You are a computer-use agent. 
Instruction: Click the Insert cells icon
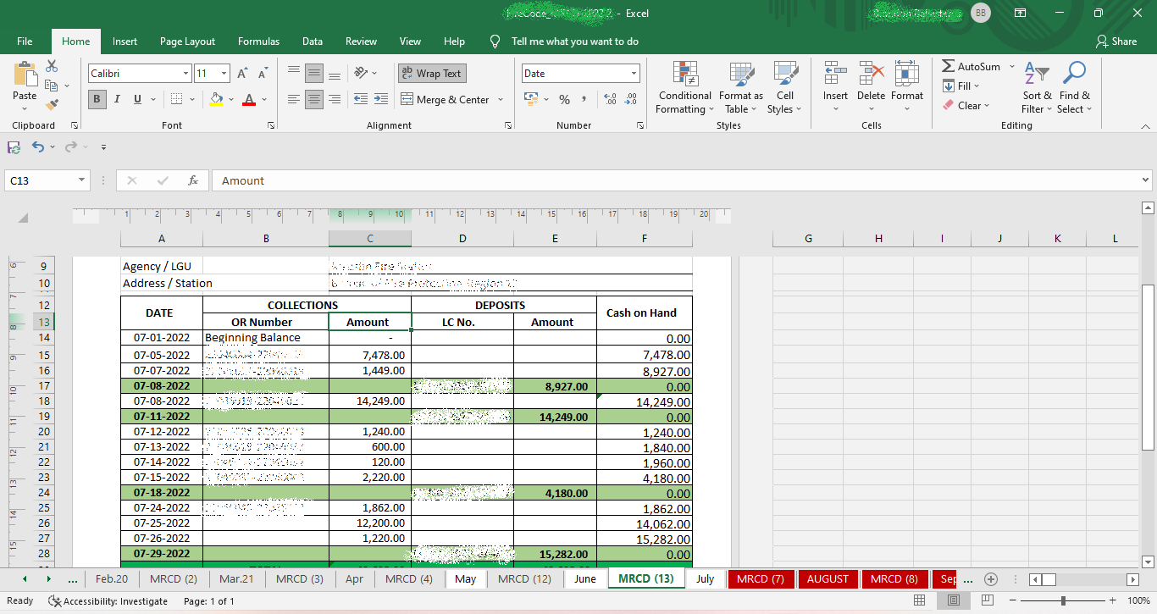(x=835, y=74)
